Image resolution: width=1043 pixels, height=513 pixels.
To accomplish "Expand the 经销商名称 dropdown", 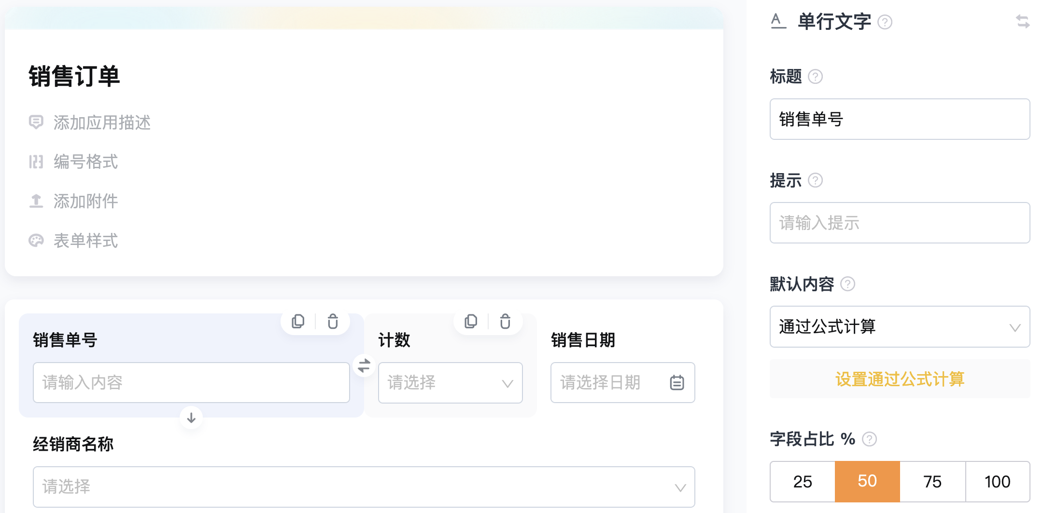I will pyautogui.click(x=364, y=486).
